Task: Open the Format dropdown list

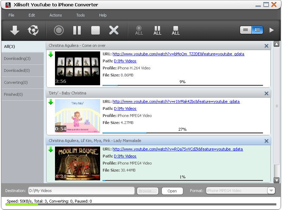Action: click(271, 191)
